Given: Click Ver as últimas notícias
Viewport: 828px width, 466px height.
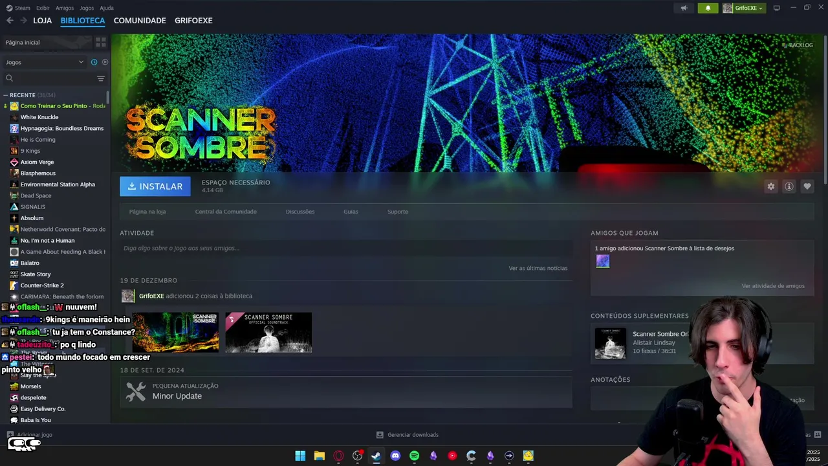Looking at the screenshot, I should point(538,268).
